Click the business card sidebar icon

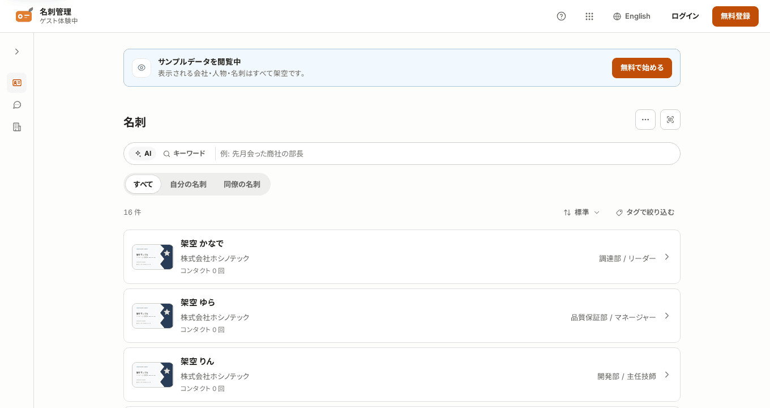(x=17, y=83)
